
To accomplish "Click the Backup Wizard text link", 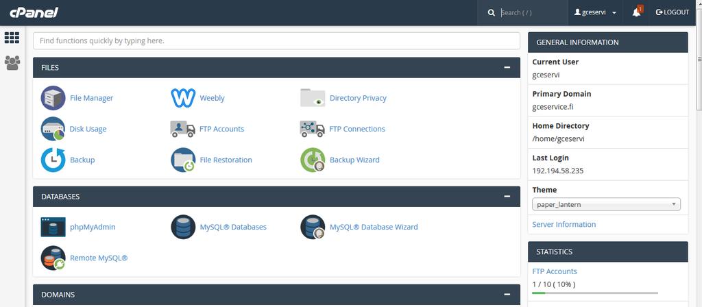I will click(x=354, y=160).
